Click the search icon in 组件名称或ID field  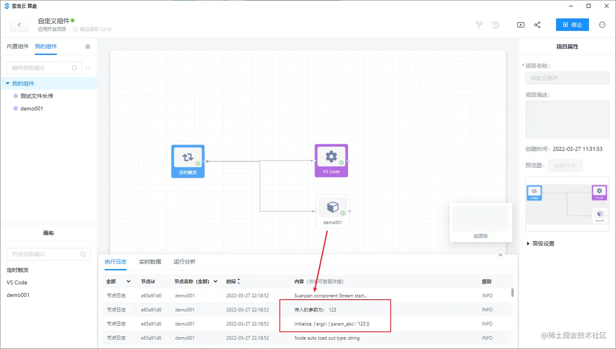[x=75, y=68]
